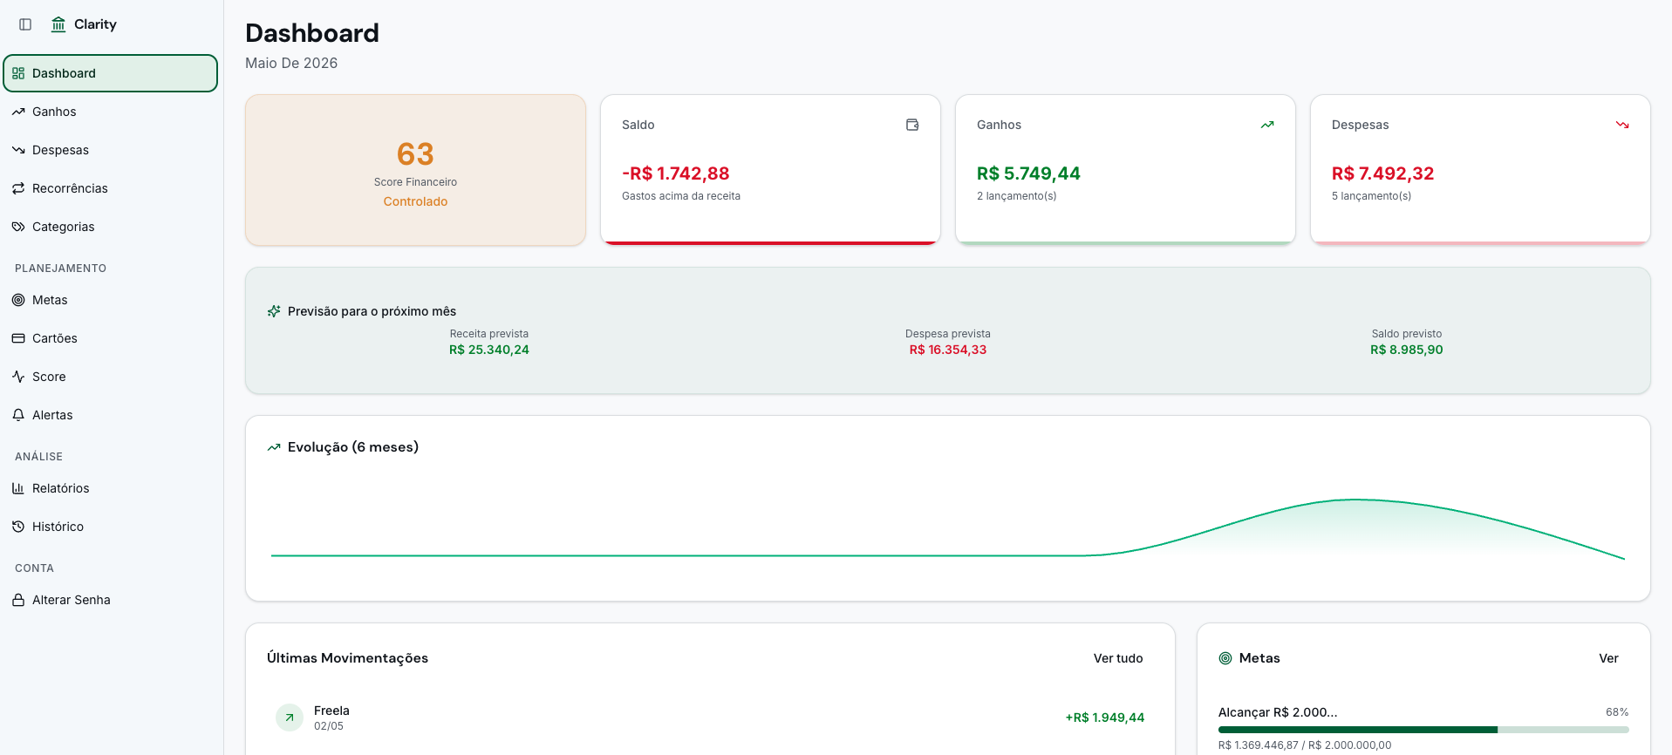The height and width of the screenshot is (755, 1672).
Task: Click the Alertas bell icon
Action: pos(18,415)
